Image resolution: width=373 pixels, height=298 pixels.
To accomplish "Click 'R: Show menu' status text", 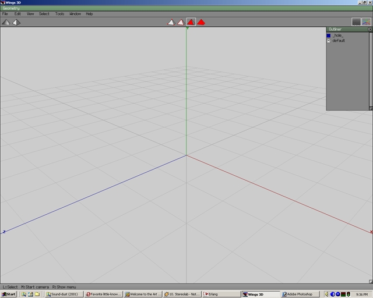I will (x=64, y=287).
